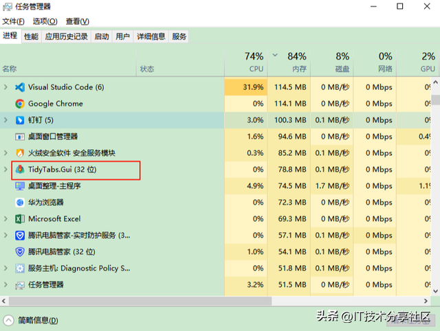Select the 华为浏览器 process name
Screen dimensions: 440x331
click(x=46, y=203)
